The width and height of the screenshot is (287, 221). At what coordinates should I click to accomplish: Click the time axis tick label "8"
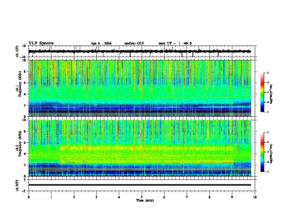click(209, 197)
